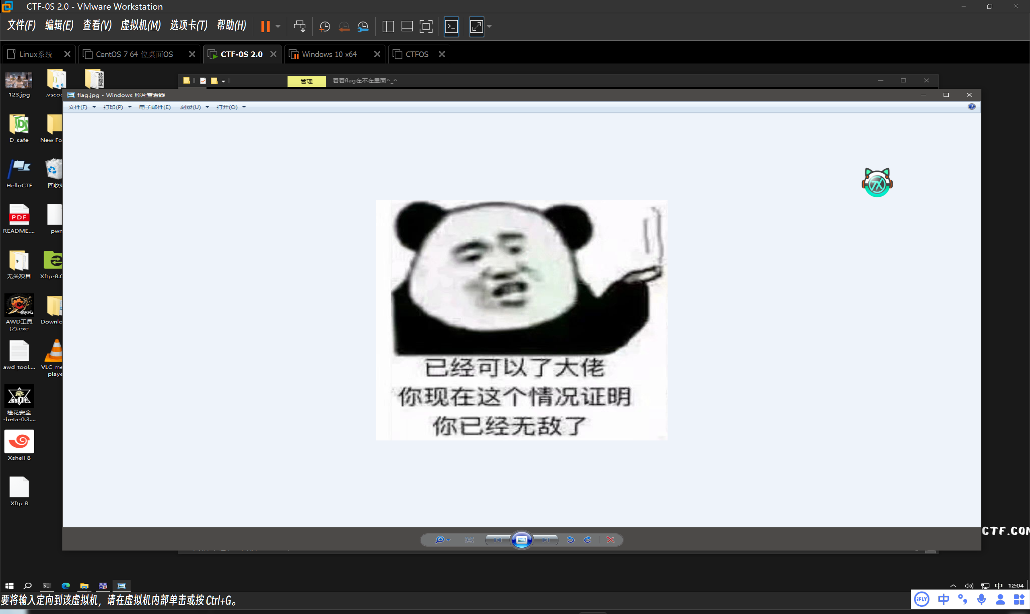
Task: Rotate flag.jpg clockwise
Action: [588, 540]
